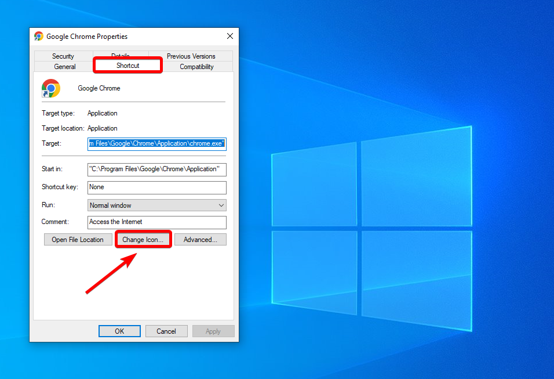Click the Google Chrome logo icon beside the name

tap(51, 88)
